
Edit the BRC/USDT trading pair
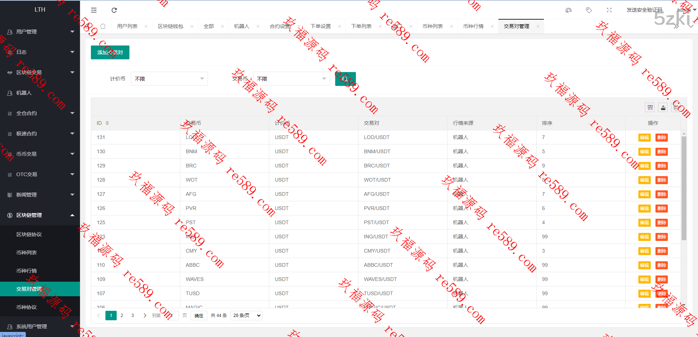tap(644, 166)
